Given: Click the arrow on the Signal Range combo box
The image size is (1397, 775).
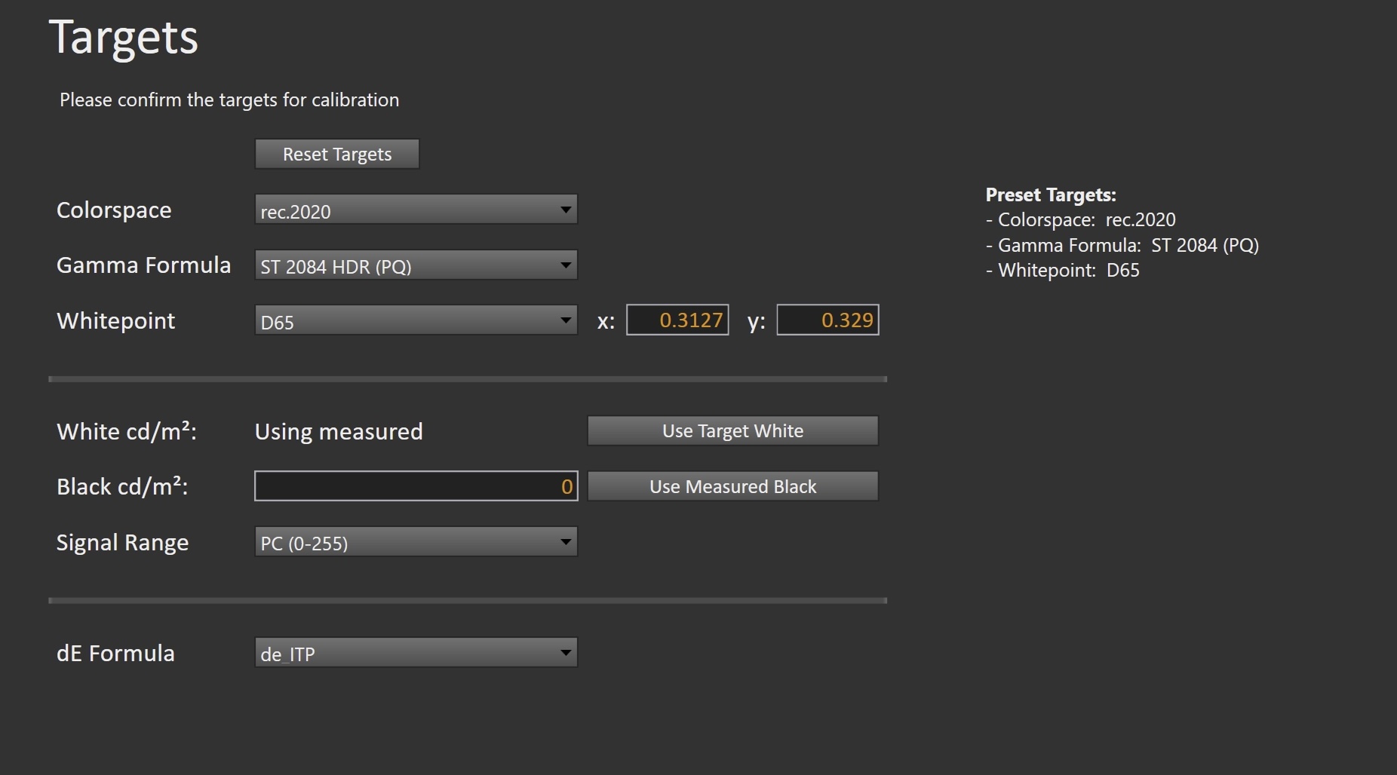Looking at the screenshot, I should tap(565, 542).
